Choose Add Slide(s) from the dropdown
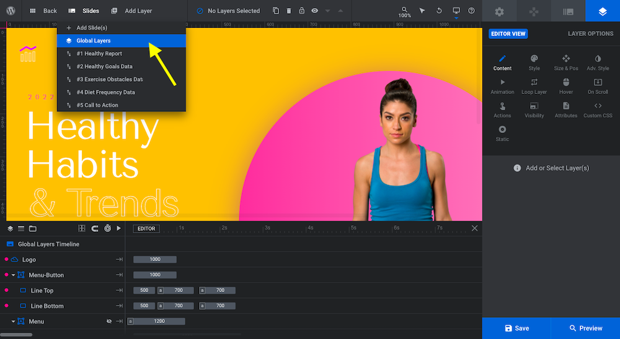620x339 pixels. click(122, 28)
